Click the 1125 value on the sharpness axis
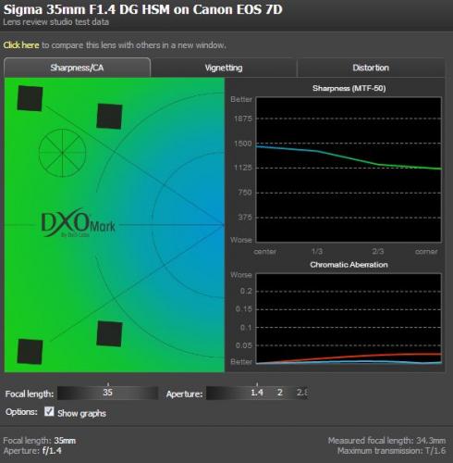 point(243,168)
